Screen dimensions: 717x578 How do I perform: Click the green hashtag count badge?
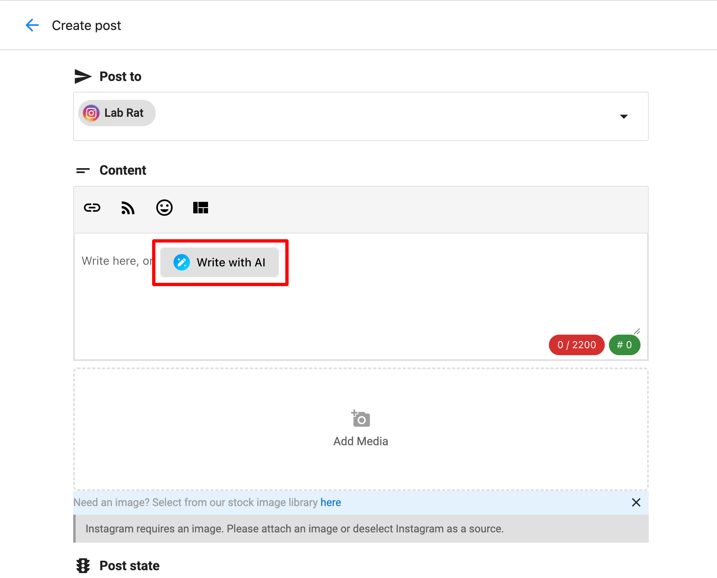tap(624, 345)
